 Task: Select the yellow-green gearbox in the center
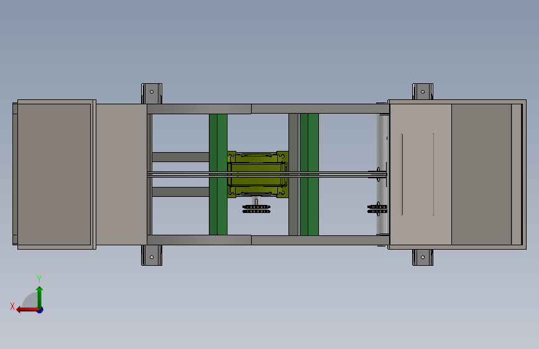tap(257, 175)
